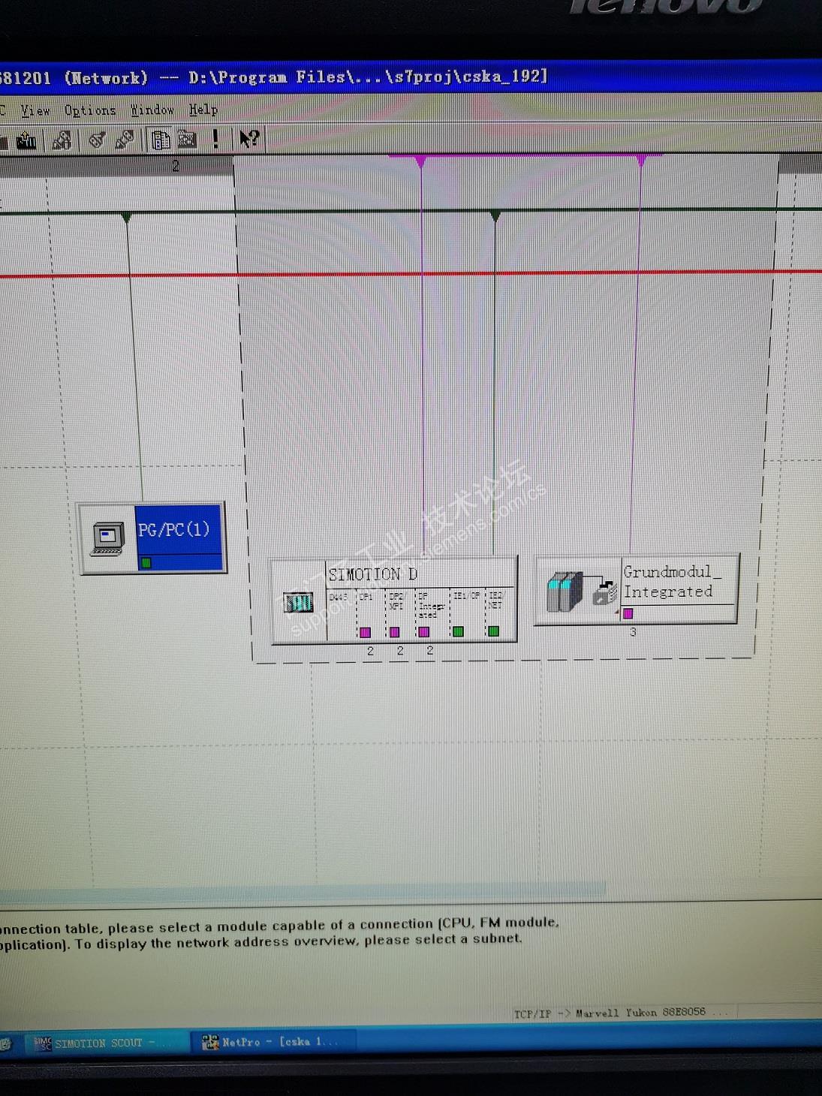
Task: Select the DP1 interface magenta square
Action: coord(365,632)
